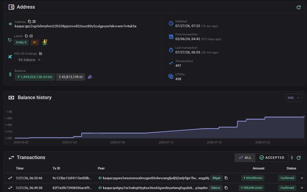
Task: Copy the kaspa address to clipboard
Action: click(29, 22)
